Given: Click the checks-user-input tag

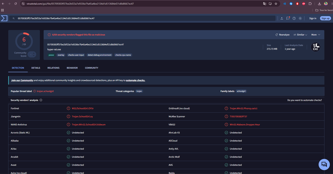Looking at the screenshot, I should [76, 55].
